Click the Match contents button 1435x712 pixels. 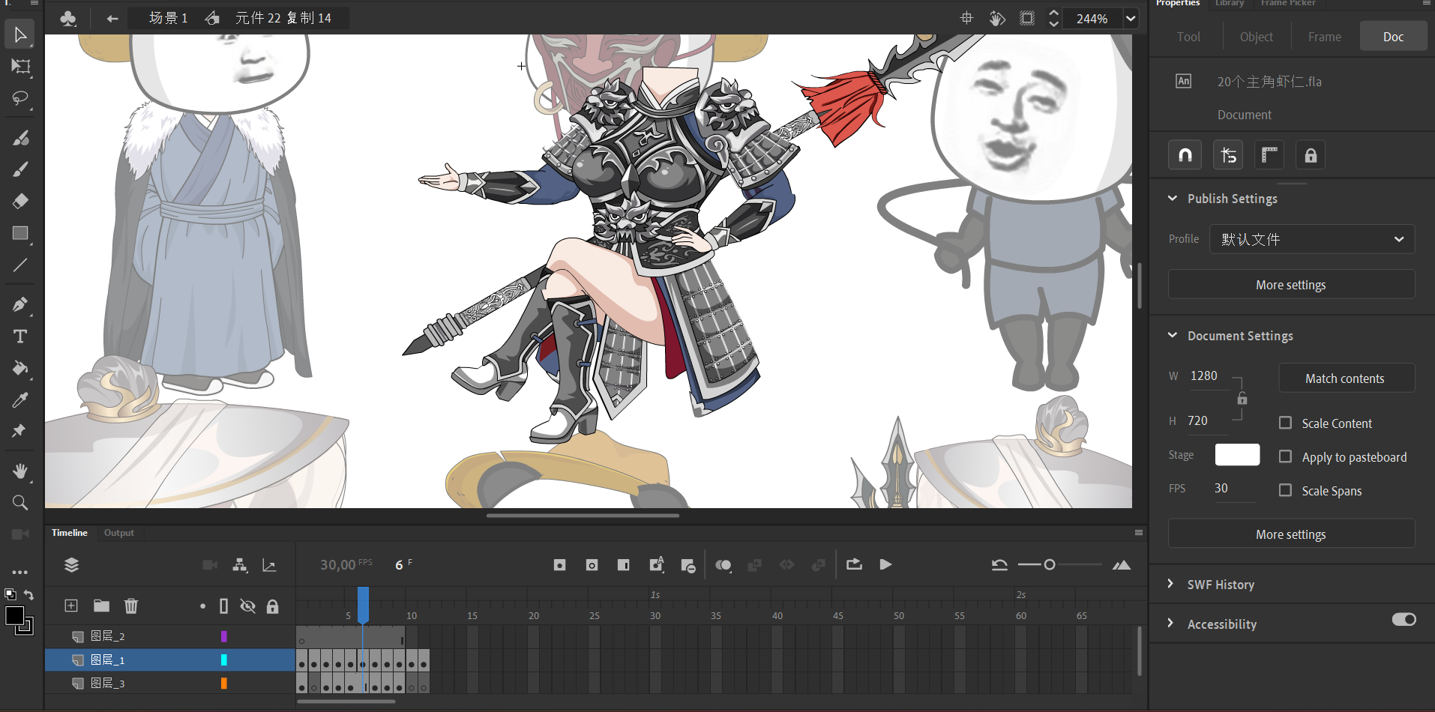pos(1346,378)
